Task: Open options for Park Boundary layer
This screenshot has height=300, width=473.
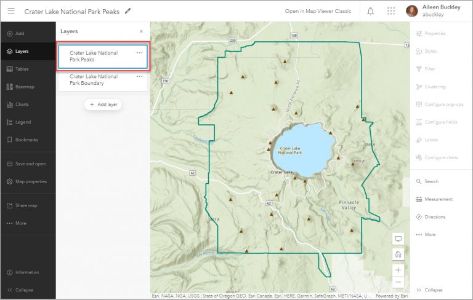Action: 139,76
